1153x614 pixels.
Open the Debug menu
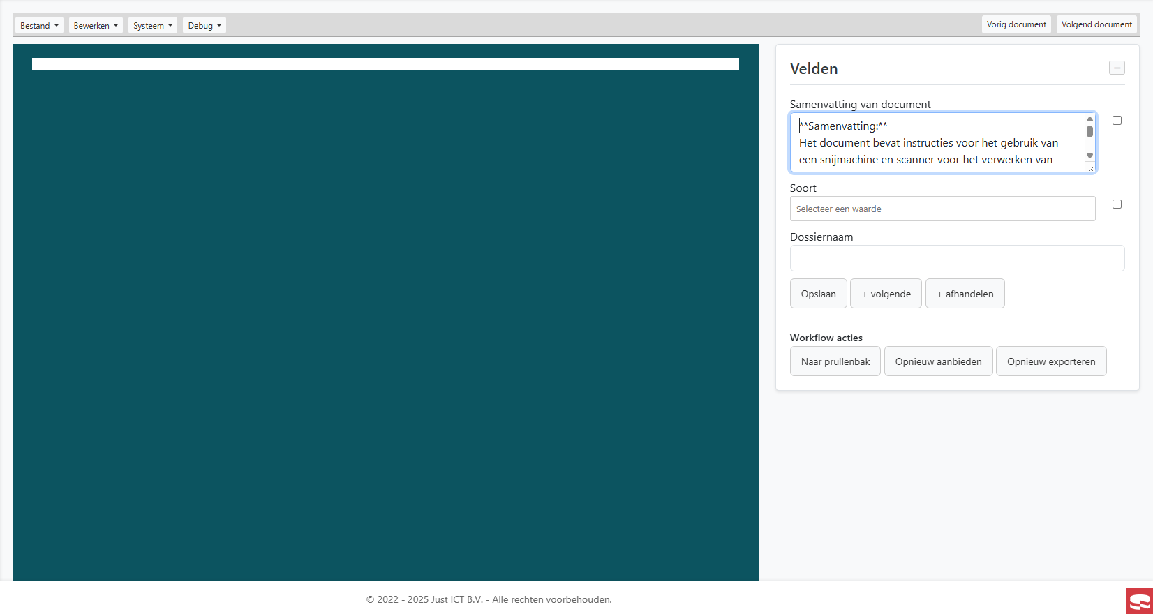(x=204, y=26)
